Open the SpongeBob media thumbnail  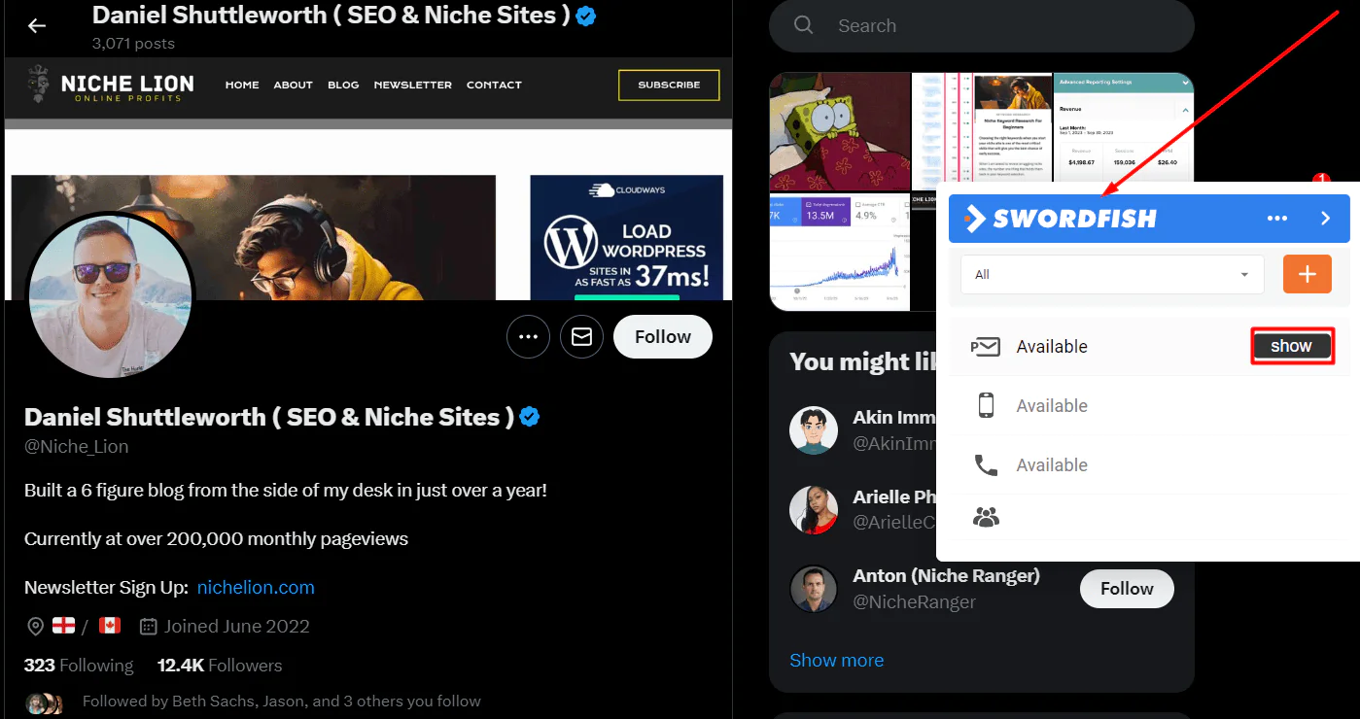pyautogui.click(x=840, y=131)
